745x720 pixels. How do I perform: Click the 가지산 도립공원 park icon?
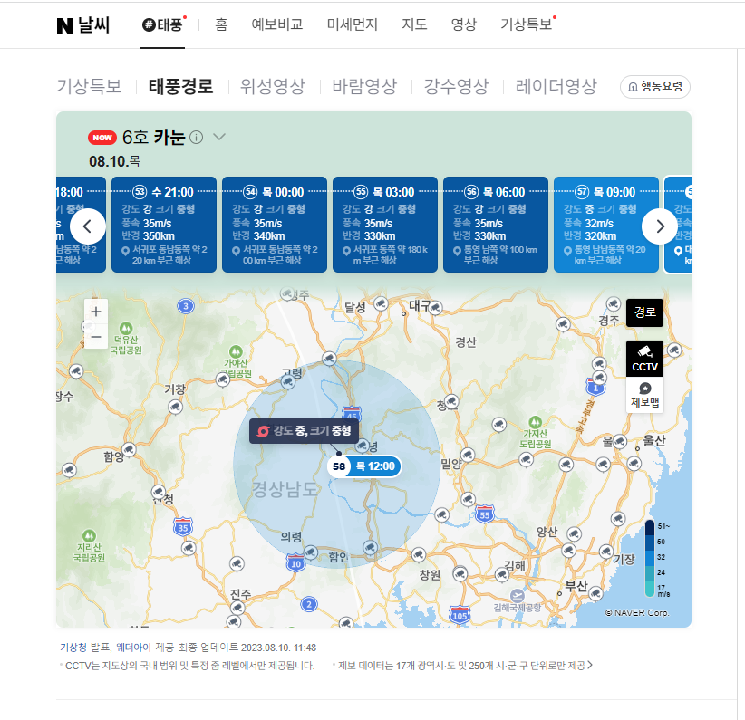point(535,422)
